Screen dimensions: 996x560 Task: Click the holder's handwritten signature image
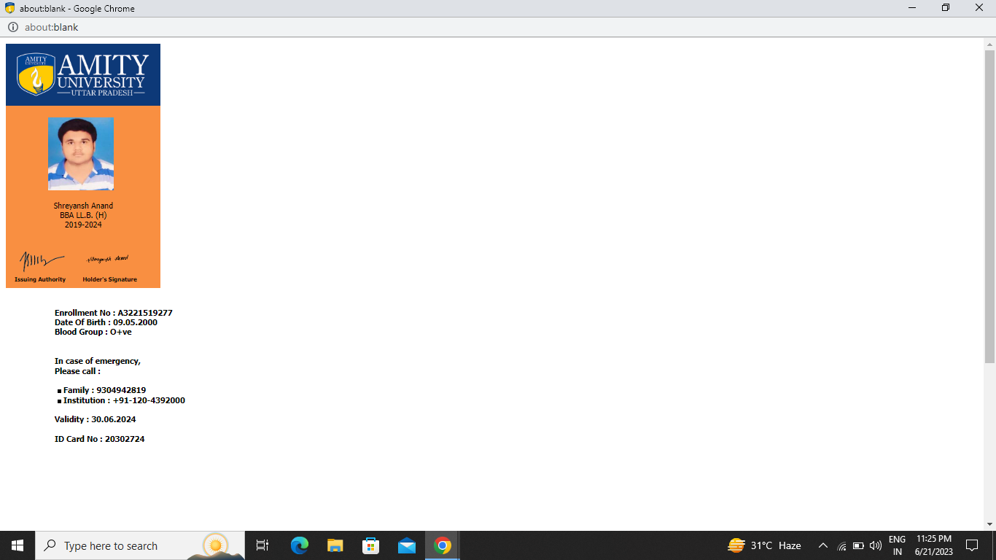[108, 259]
